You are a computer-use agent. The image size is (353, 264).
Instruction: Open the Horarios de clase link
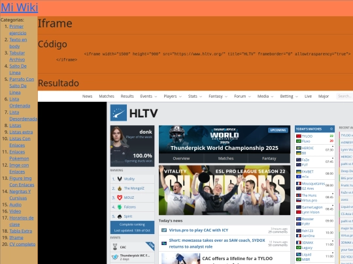[x=22, y=221]
